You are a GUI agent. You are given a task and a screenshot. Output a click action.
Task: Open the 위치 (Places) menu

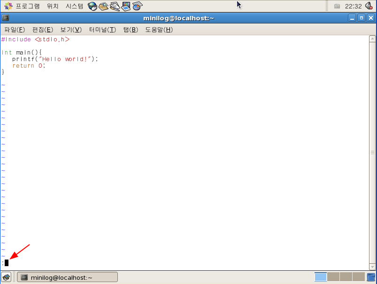(x=53, y=6)
